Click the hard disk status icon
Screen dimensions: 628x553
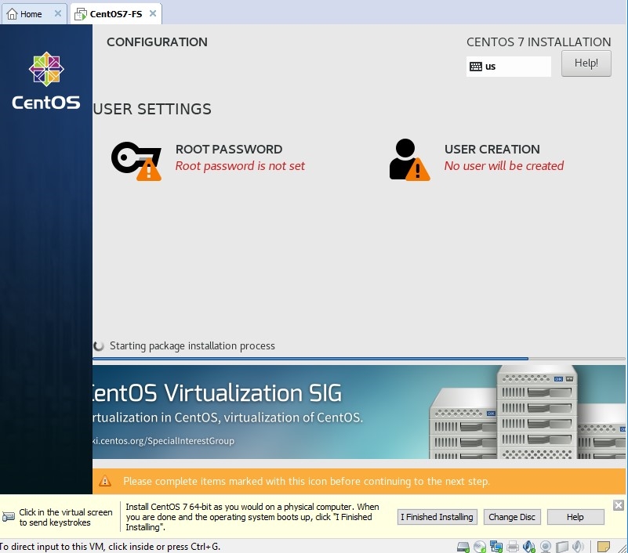463,546
